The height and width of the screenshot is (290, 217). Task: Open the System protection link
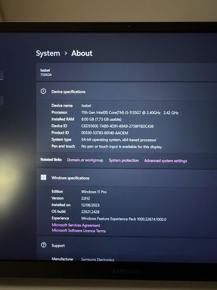click(124, 160)
